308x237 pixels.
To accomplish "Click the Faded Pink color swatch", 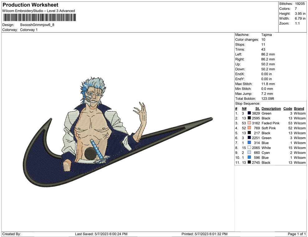I will click(x=249, y=123).
